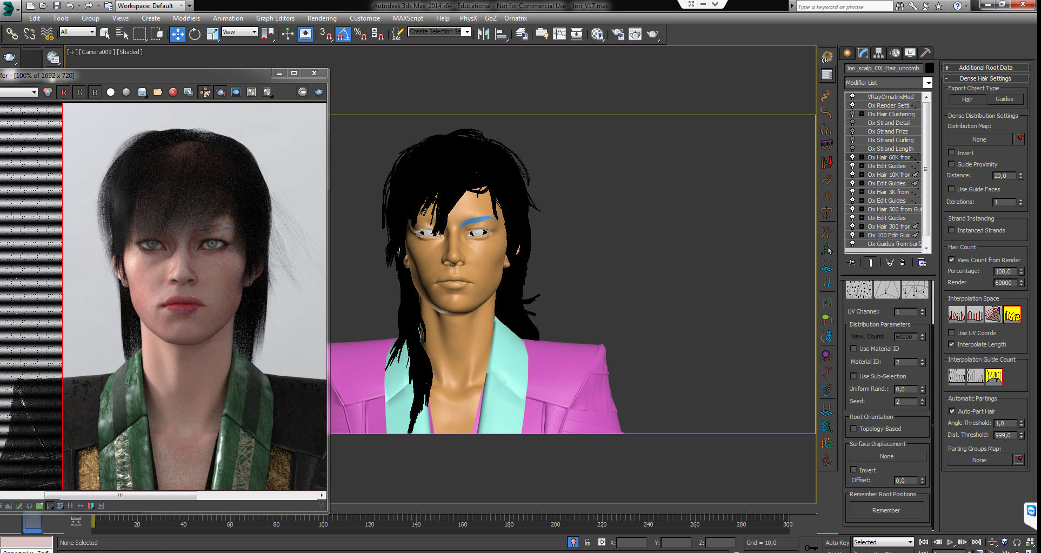Activate the Rotate tool in main toolbar
Viewport: 1041px width, 553px height.
tap(195, 34)
